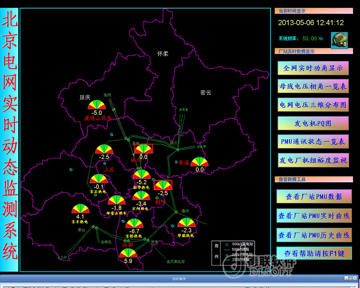Open 发电厂机组裕度监视

pos(313,160)
